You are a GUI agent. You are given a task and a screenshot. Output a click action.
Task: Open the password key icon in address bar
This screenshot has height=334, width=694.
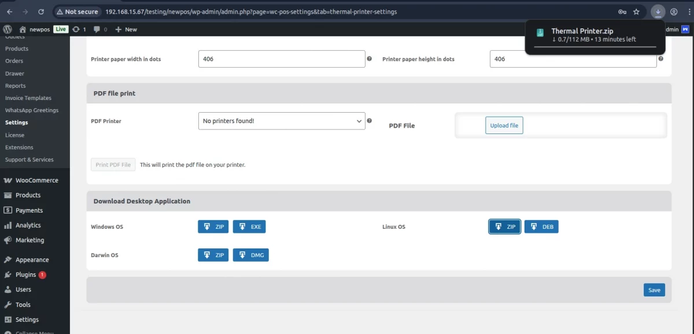point(622,12)
